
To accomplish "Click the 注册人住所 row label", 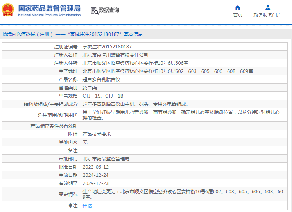I will tap(66, 63).
